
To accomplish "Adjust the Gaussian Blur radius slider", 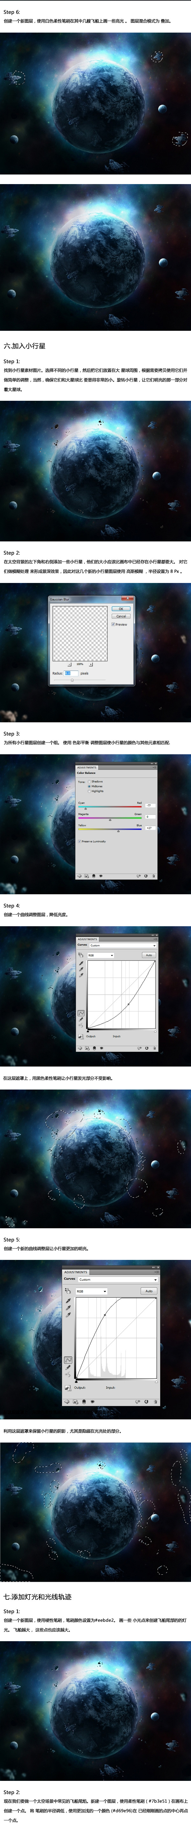I will pyautogui.click(x=72, y=680).
